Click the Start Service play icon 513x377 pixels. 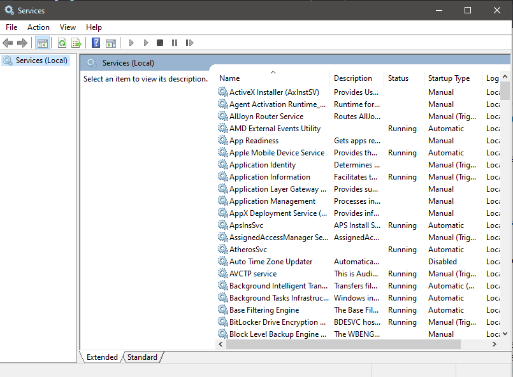pyautogui.click(x=131, y=43)
